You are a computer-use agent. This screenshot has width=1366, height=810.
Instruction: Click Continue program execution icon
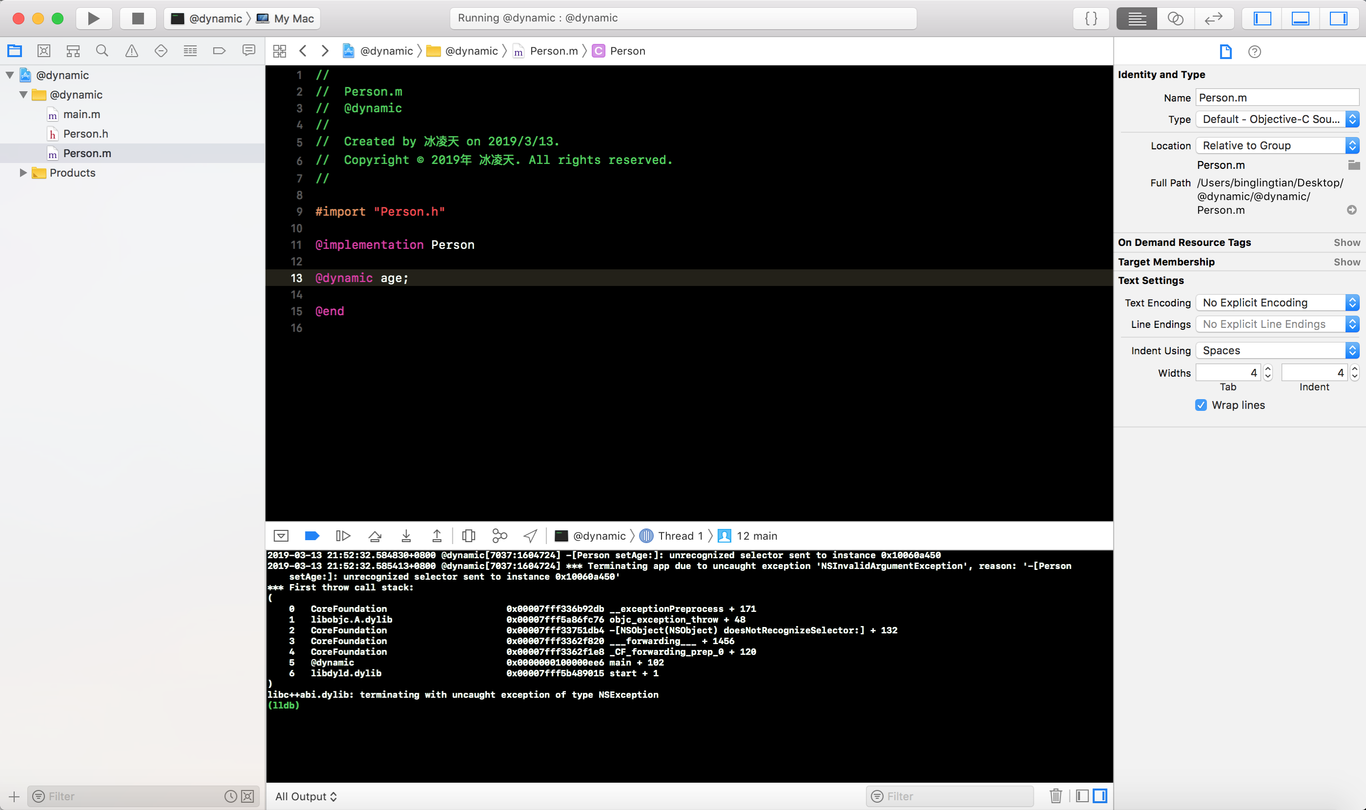click(343, 536)
